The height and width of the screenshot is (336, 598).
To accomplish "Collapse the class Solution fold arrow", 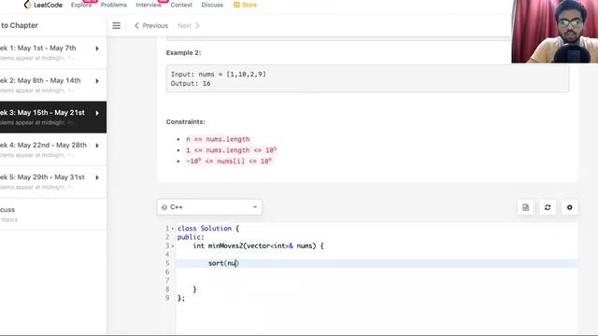I will 173,229.
